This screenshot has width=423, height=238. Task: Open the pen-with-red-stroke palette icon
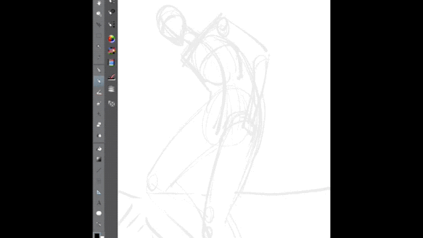tap(112, 77)
